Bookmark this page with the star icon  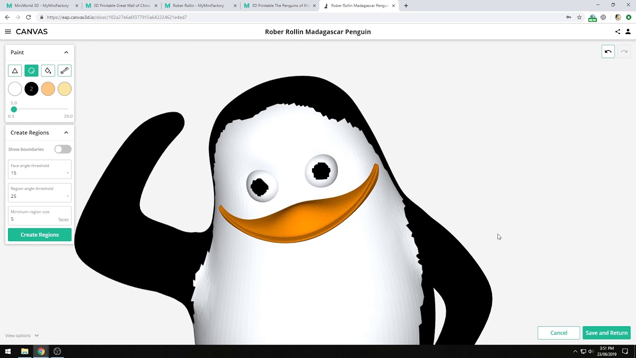click(x=579, y=17)
